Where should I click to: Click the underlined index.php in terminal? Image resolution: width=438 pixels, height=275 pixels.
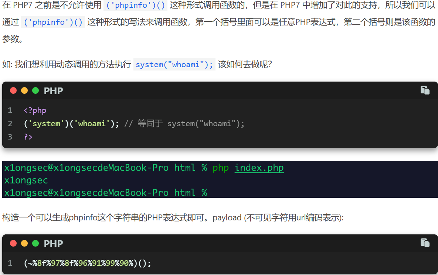pyautogui.click(x=259, y=168)
